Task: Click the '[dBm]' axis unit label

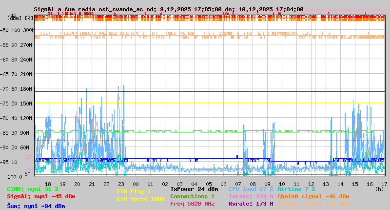Action: [x=15, y=18]
